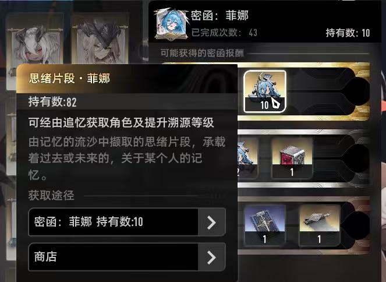Click the 获取途径 section header

point(51,195)
